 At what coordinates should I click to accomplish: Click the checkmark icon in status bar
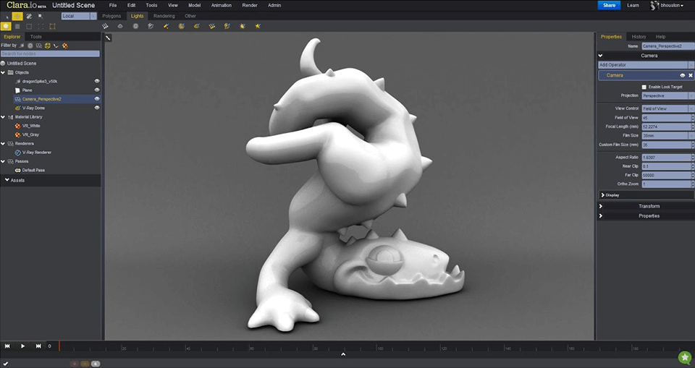coord(7,364)
